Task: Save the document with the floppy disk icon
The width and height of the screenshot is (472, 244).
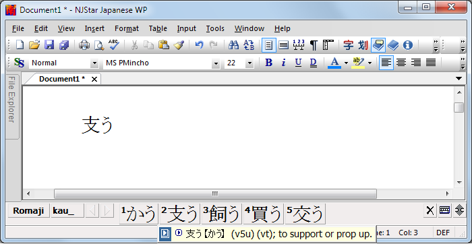Action: tap(49, 45)
